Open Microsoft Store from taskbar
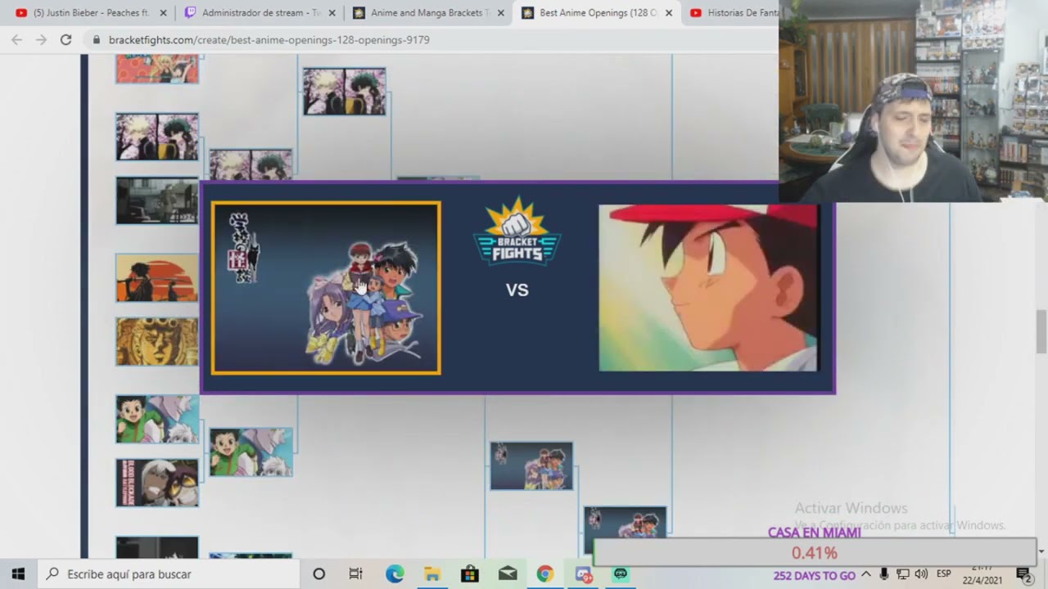The height and width of the screenshot is (589, 1048). pos(470,574)
